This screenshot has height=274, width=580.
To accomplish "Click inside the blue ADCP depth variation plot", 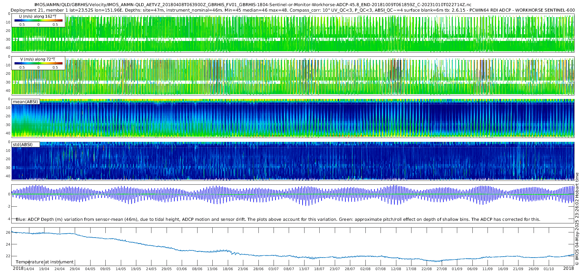I will [x=293, y=204].
